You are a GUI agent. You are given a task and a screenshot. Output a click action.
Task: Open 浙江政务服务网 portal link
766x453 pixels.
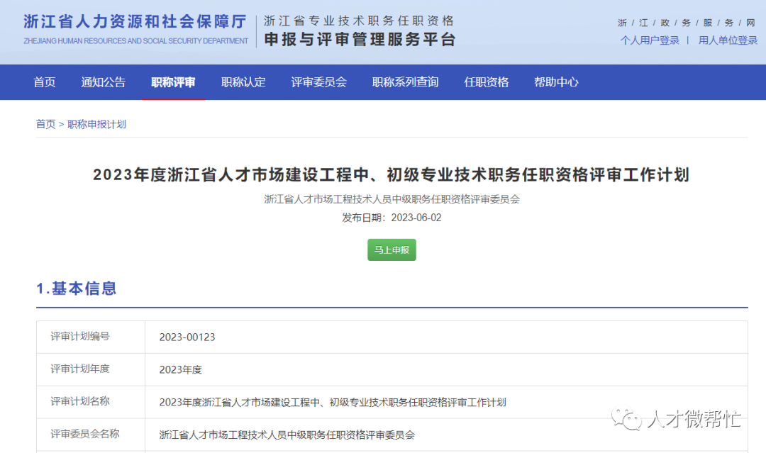point(684,22)
